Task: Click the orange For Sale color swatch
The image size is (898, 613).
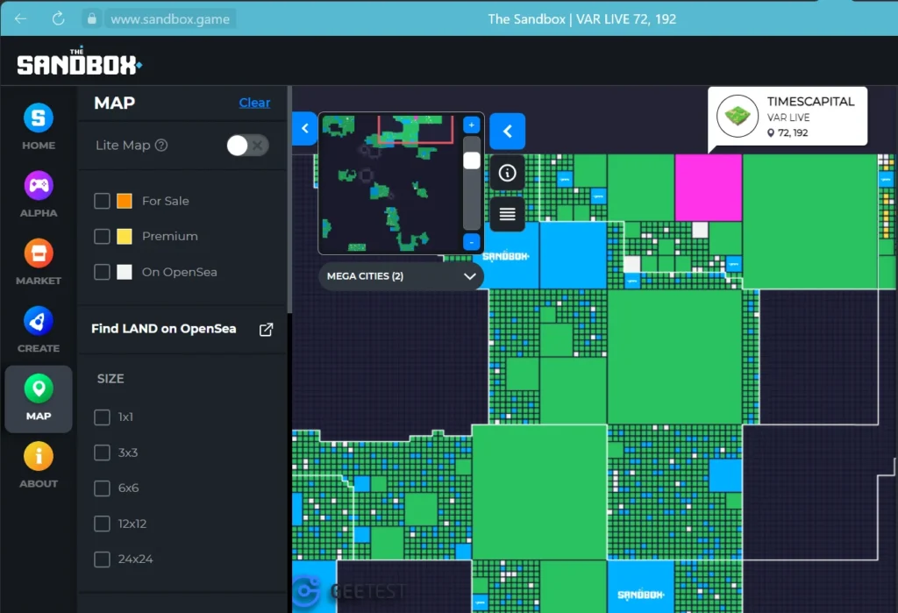Action: click(125, 201)
